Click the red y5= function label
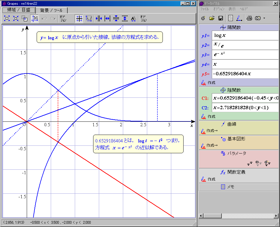Image resolution: width=280 pixels, height=227 pixels. click(x=205, y=74)
